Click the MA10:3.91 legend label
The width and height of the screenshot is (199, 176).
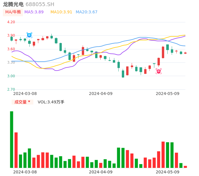point(61,12)
